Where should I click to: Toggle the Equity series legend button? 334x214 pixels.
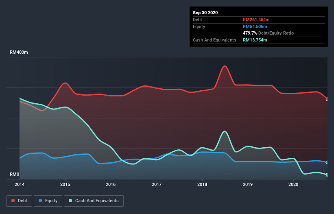(48, 201)
